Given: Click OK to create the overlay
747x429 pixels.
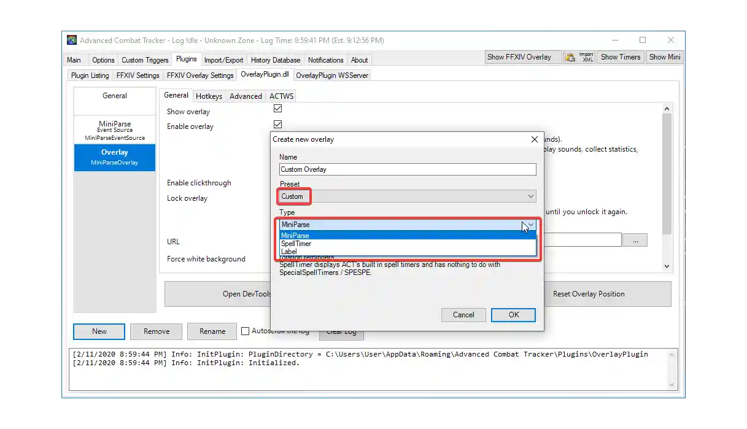Looking at the screenshot, I should [513, 314].
